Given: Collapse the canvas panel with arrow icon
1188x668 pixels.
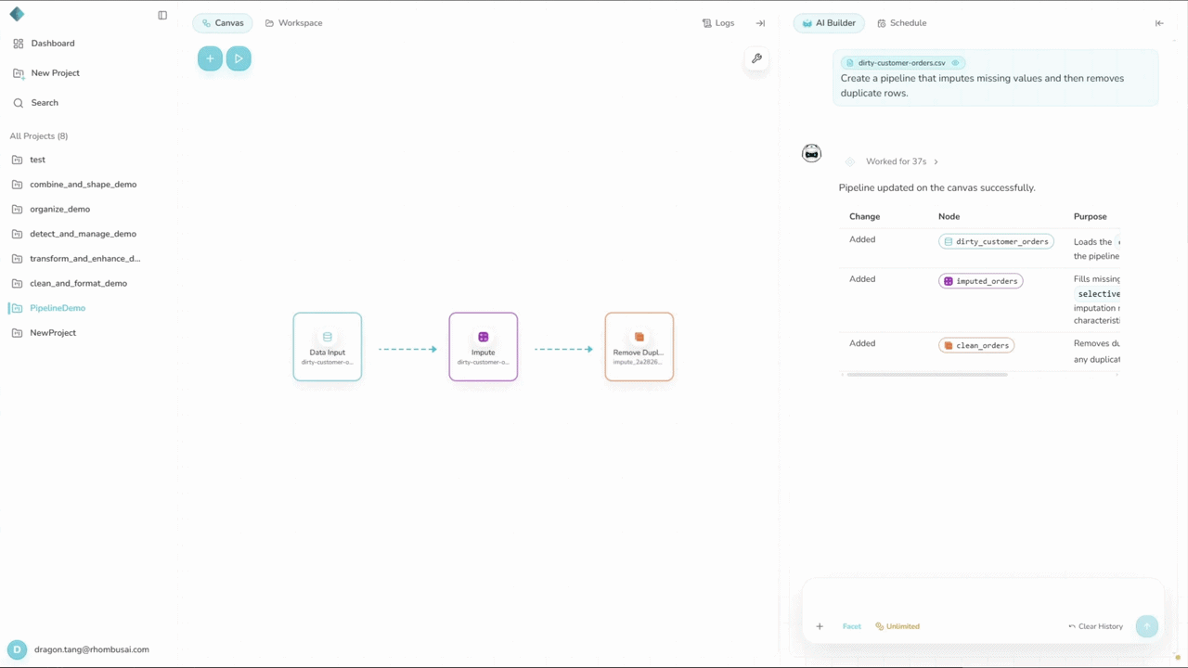Looking at the screenshot, I should tap(760, 23).
